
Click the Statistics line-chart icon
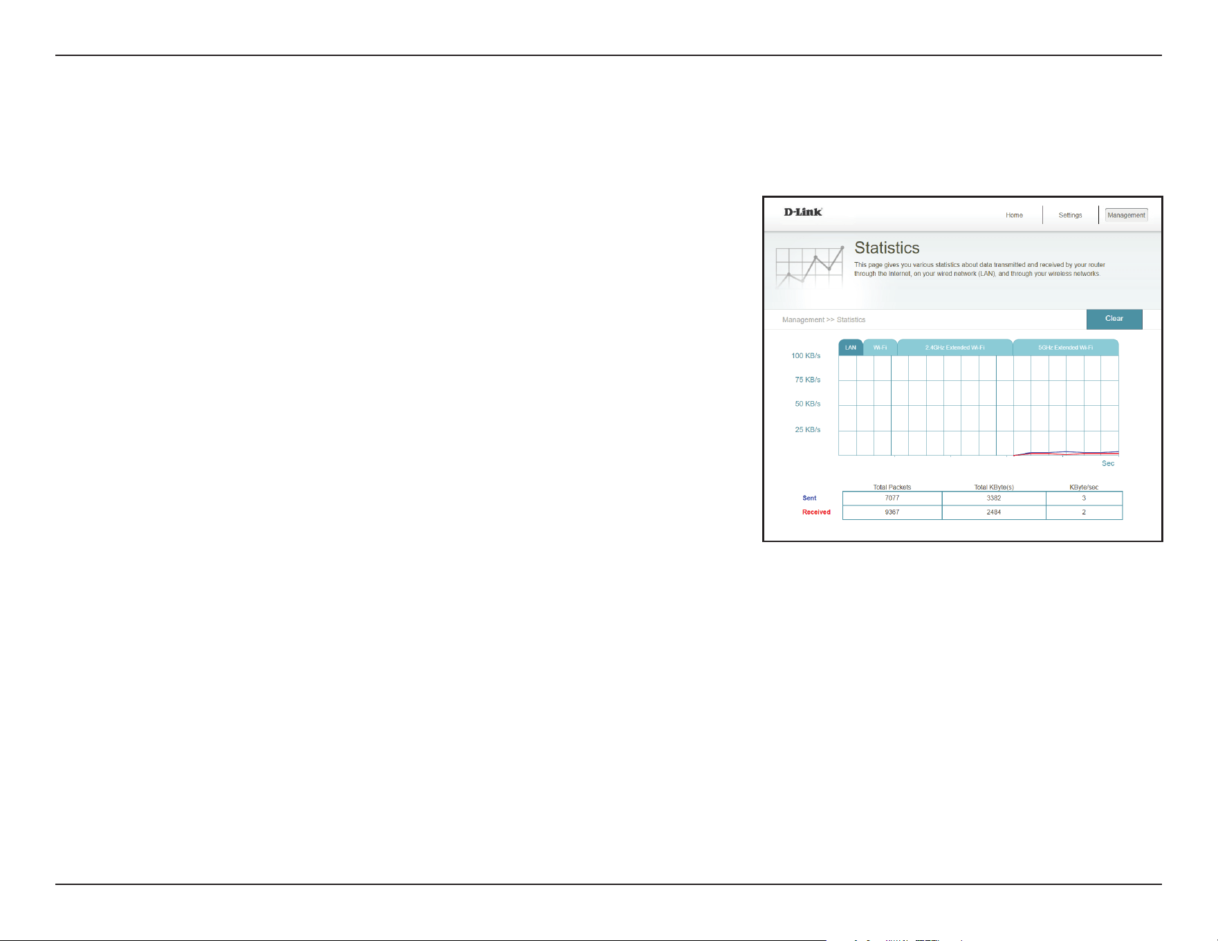809,266
